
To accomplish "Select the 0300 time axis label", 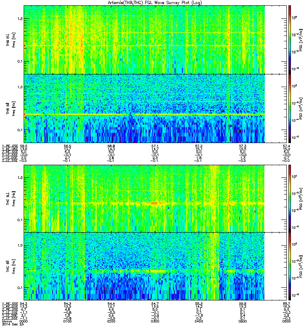I will click(x=155, y=321).
